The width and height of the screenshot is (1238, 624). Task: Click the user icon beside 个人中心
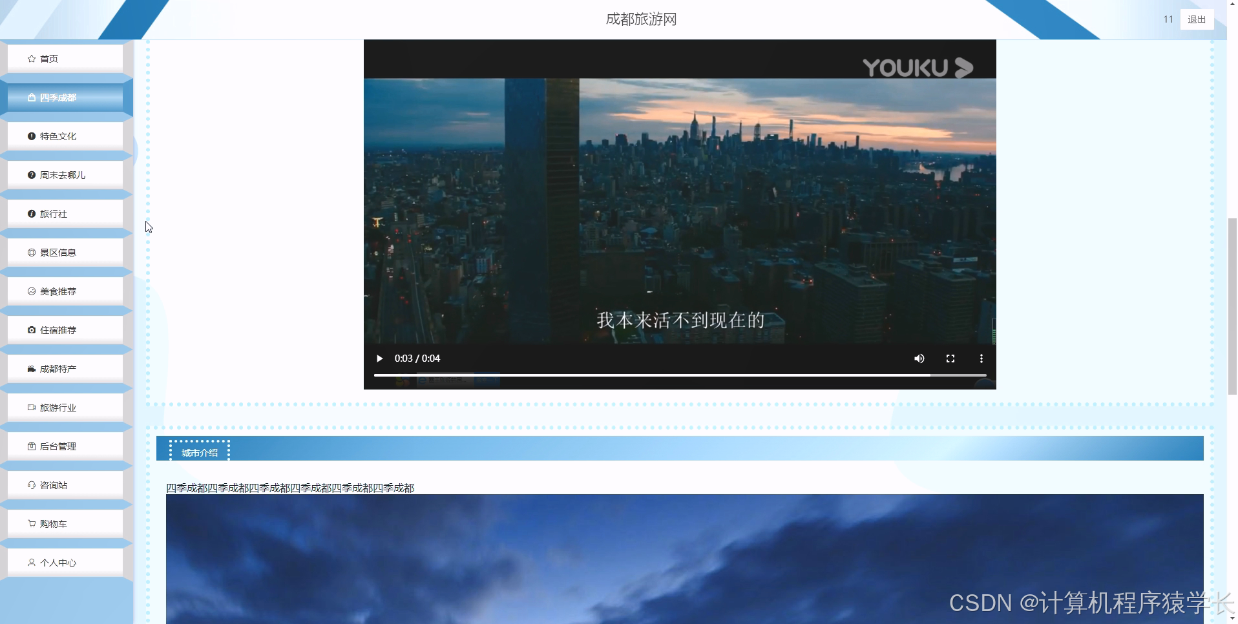tap(32, 563)
